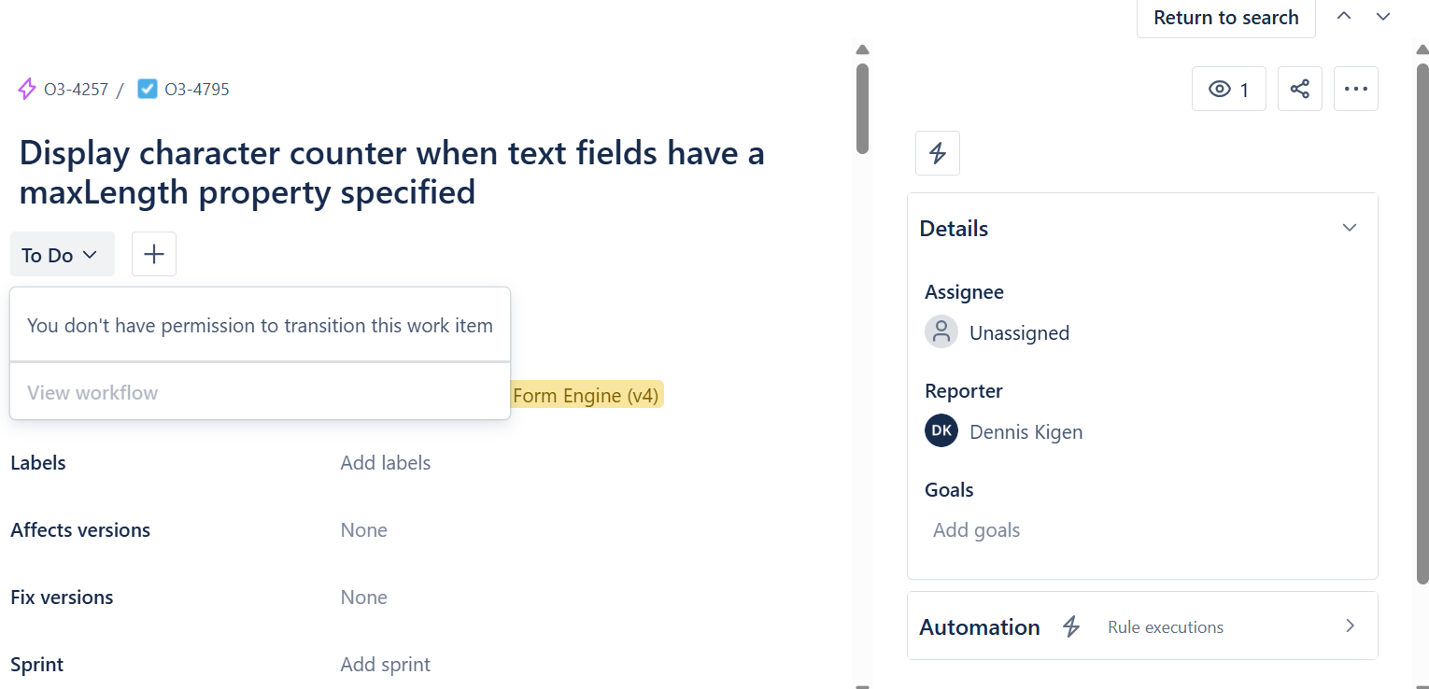Open the To Do status dropdown
The image size is (1429, 689).
pyautogui.click(x=63, y=254)
